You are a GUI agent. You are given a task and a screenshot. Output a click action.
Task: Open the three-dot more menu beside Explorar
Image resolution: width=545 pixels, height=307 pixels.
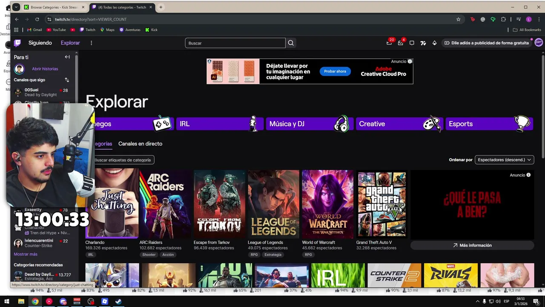coord(91,43)
